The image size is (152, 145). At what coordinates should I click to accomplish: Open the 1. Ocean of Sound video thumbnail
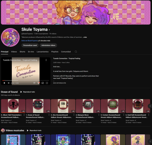pos(38,106)
